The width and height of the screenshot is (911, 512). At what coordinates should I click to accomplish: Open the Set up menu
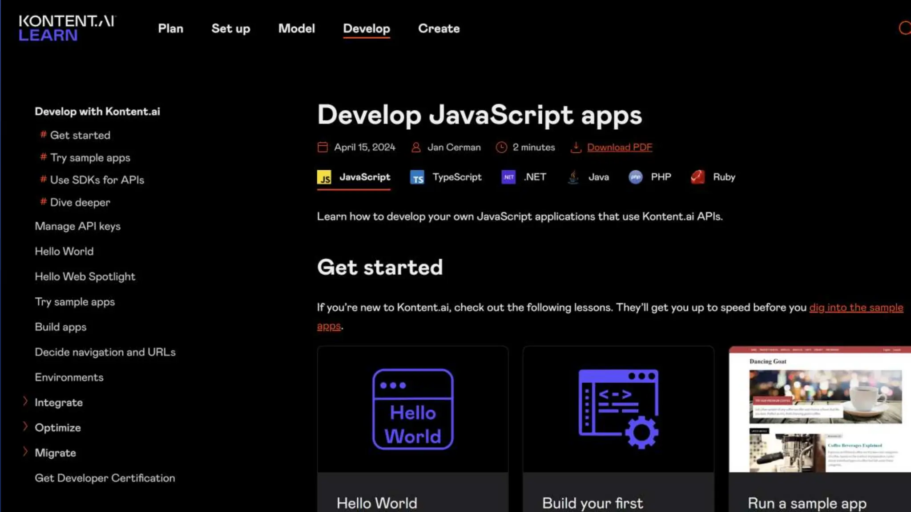tap(231, 28)
